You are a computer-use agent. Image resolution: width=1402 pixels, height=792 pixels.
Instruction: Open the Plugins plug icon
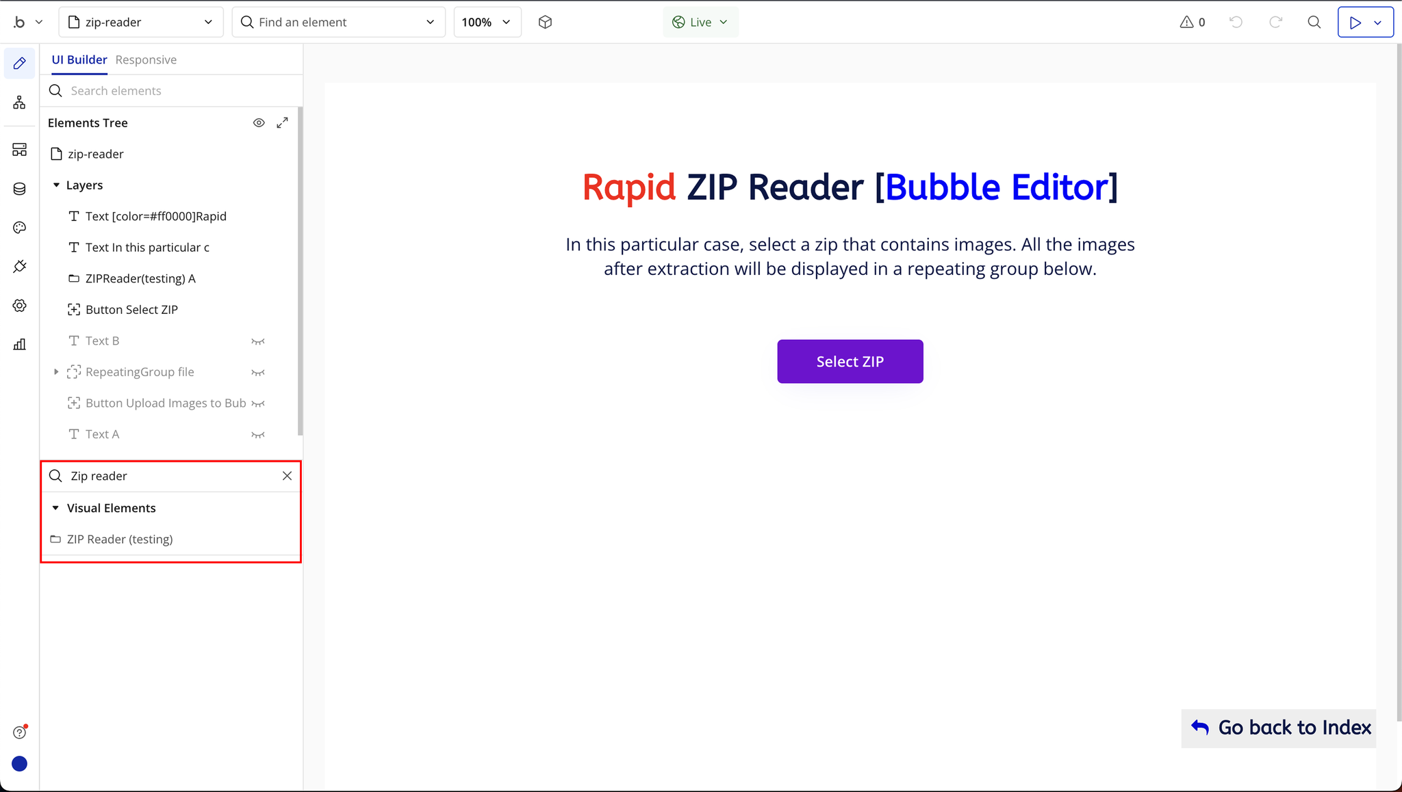(19, 266)
